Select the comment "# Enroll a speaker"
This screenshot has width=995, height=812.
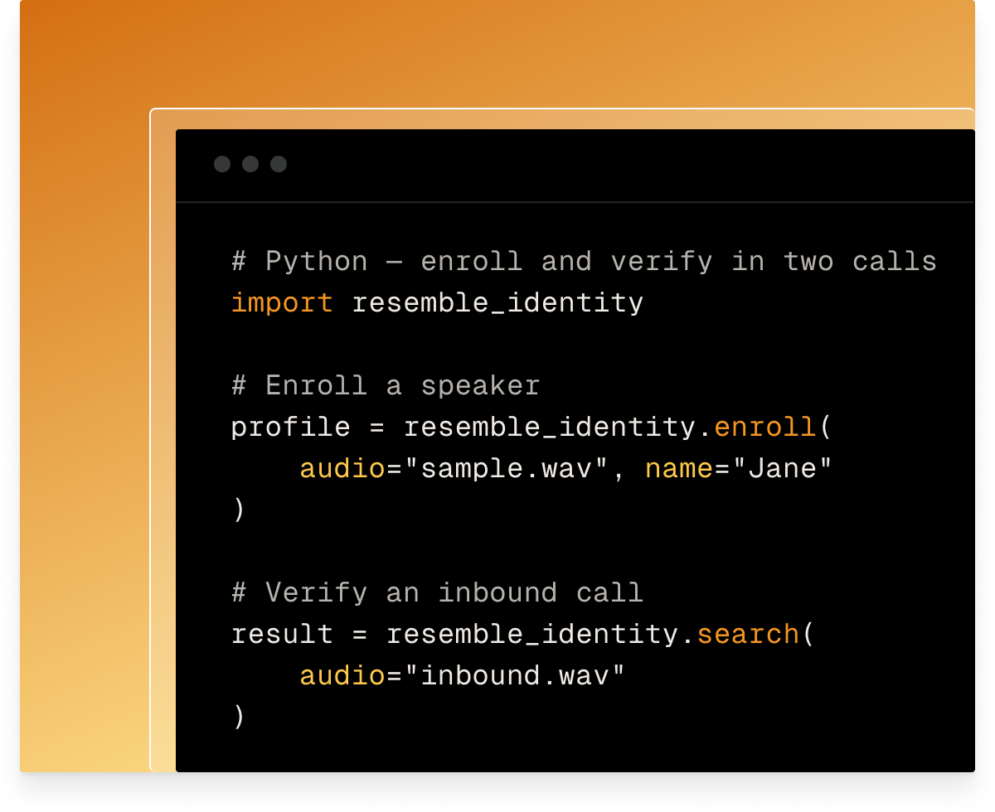pos(386,386)
